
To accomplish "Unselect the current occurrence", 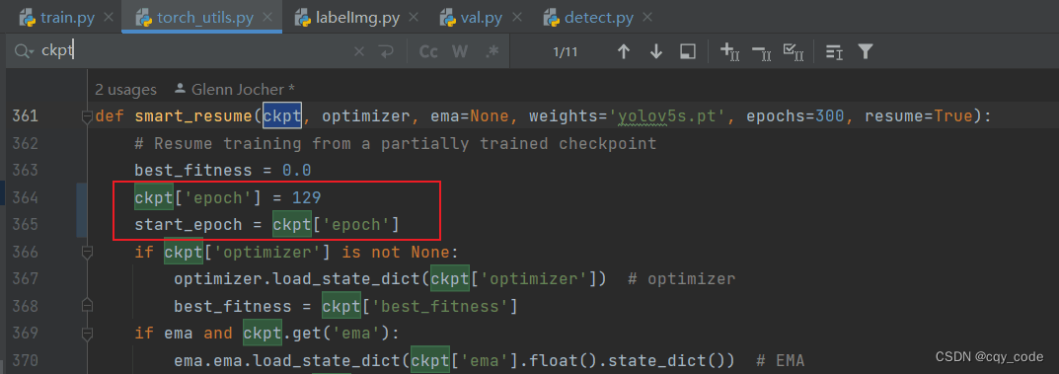I will (761, 52).
